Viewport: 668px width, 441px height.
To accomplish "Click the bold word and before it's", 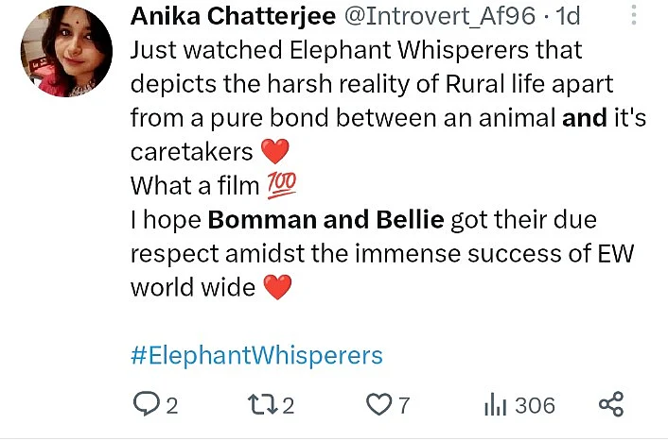I will coord(582,118).
